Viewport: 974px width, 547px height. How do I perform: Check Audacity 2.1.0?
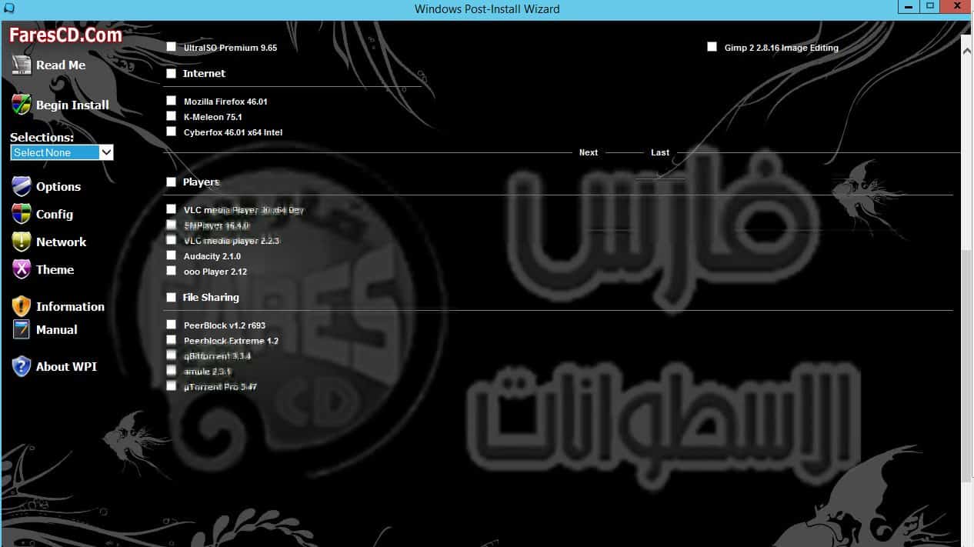(x=171, y=255)
